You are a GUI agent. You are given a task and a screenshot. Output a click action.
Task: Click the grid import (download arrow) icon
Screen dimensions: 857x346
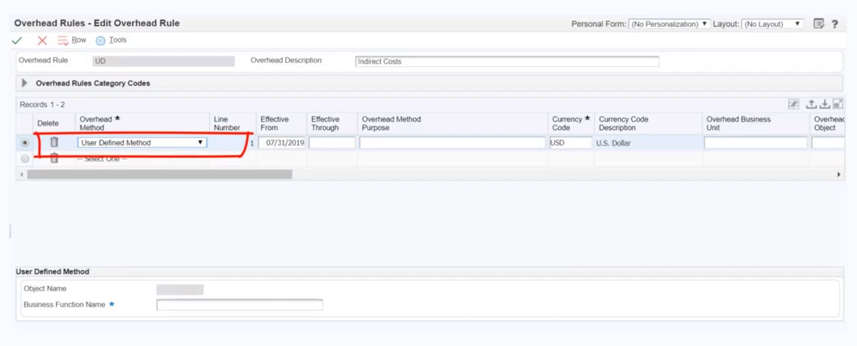click(x=824, y=104)
